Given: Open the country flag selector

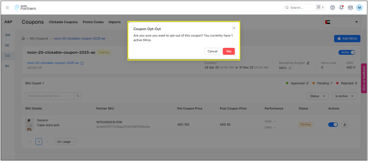Looking at the screenshot, I should 341,22.
